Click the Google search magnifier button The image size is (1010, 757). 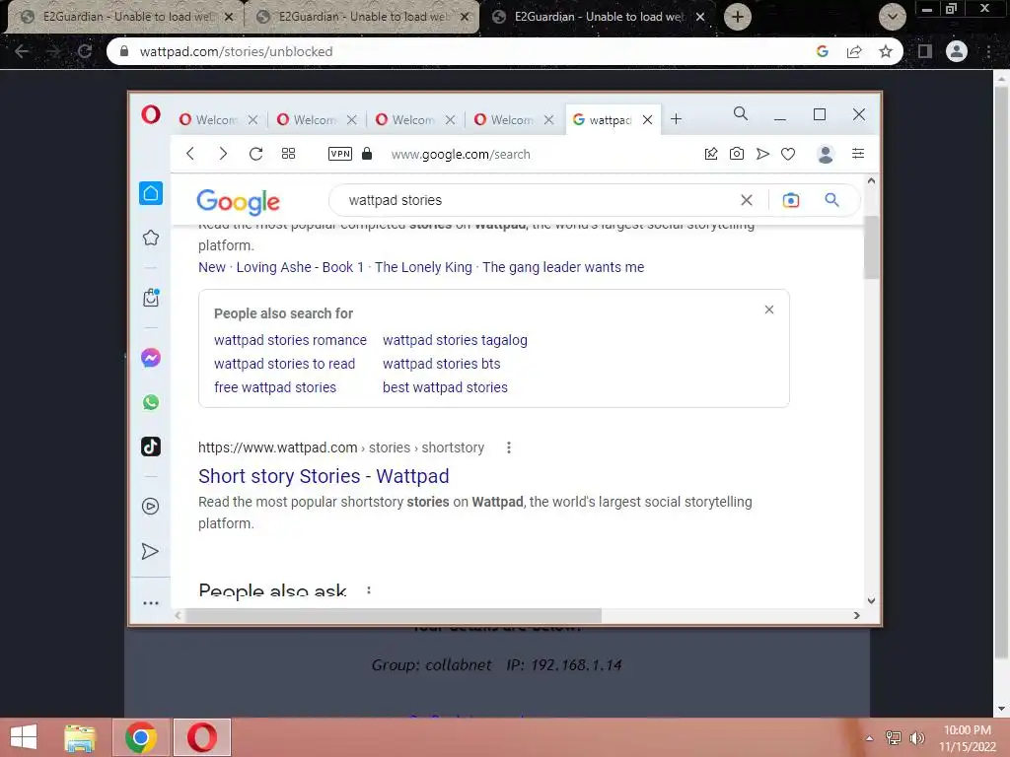tap(832, 200)
